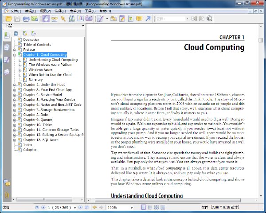This screenshot has width=266, height=213.
Task: Open the 表单(R) menu
Action: coord(75,11)
